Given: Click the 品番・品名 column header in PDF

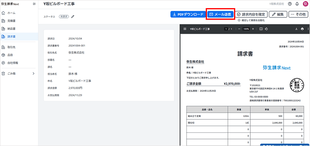Looking at the screenshot, I should (x=207, y=109).
